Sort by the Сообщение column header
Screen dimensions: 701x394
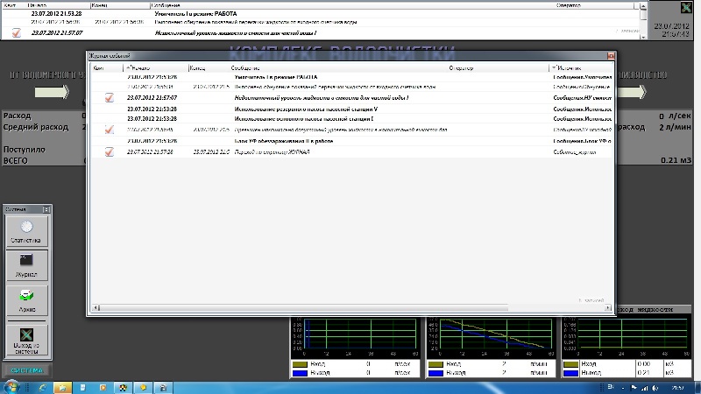click(x=245, y=67)
